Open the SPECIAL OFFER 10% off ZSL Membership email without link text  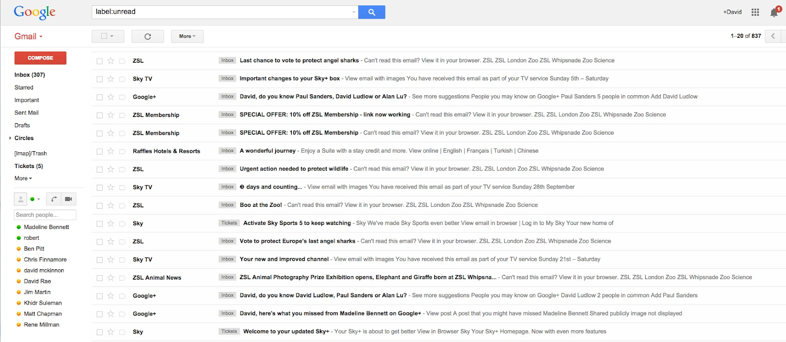(438, 133)
